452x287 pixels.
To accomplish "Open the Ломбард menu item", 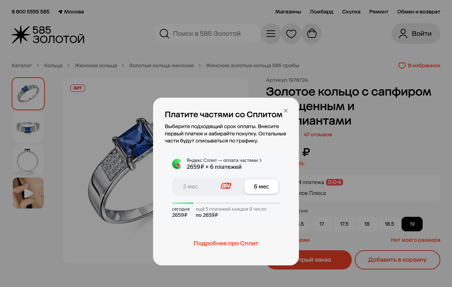I will pos(321,12).
